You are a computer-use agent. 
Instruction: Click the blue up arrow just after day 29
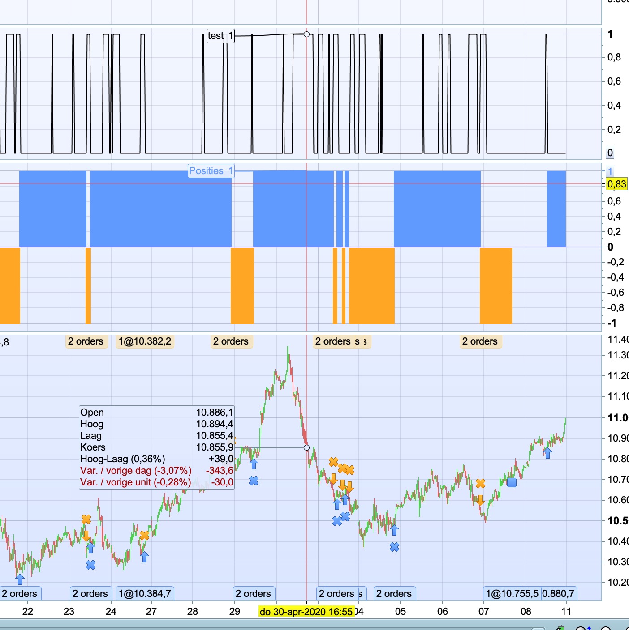pyautogui.click(x=254, y=464)
